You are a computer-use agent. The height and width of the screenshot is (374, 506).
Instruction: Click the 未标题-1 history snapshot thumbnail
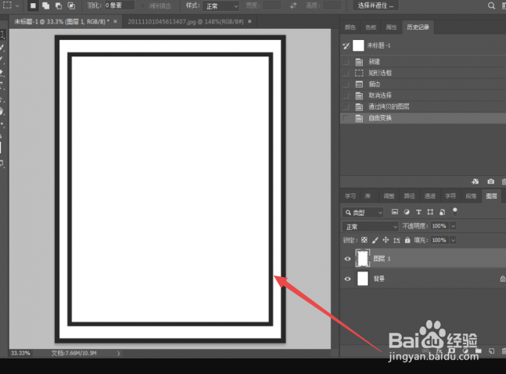tap(358, 45)
